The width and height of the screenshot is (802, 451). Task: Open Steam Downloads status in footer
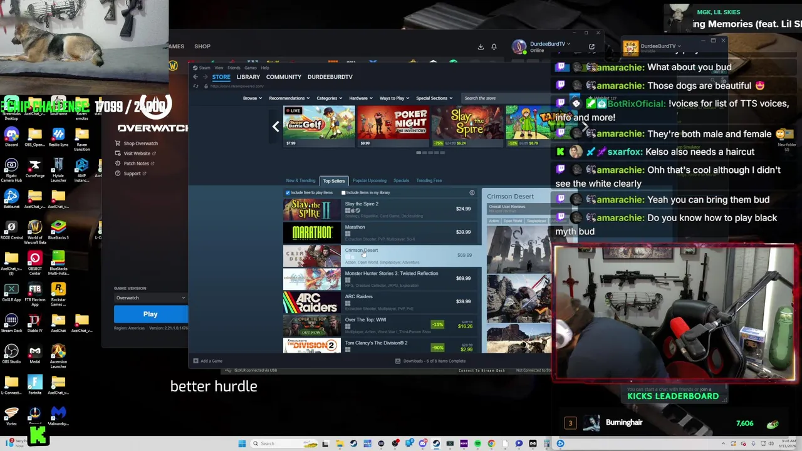430,361
